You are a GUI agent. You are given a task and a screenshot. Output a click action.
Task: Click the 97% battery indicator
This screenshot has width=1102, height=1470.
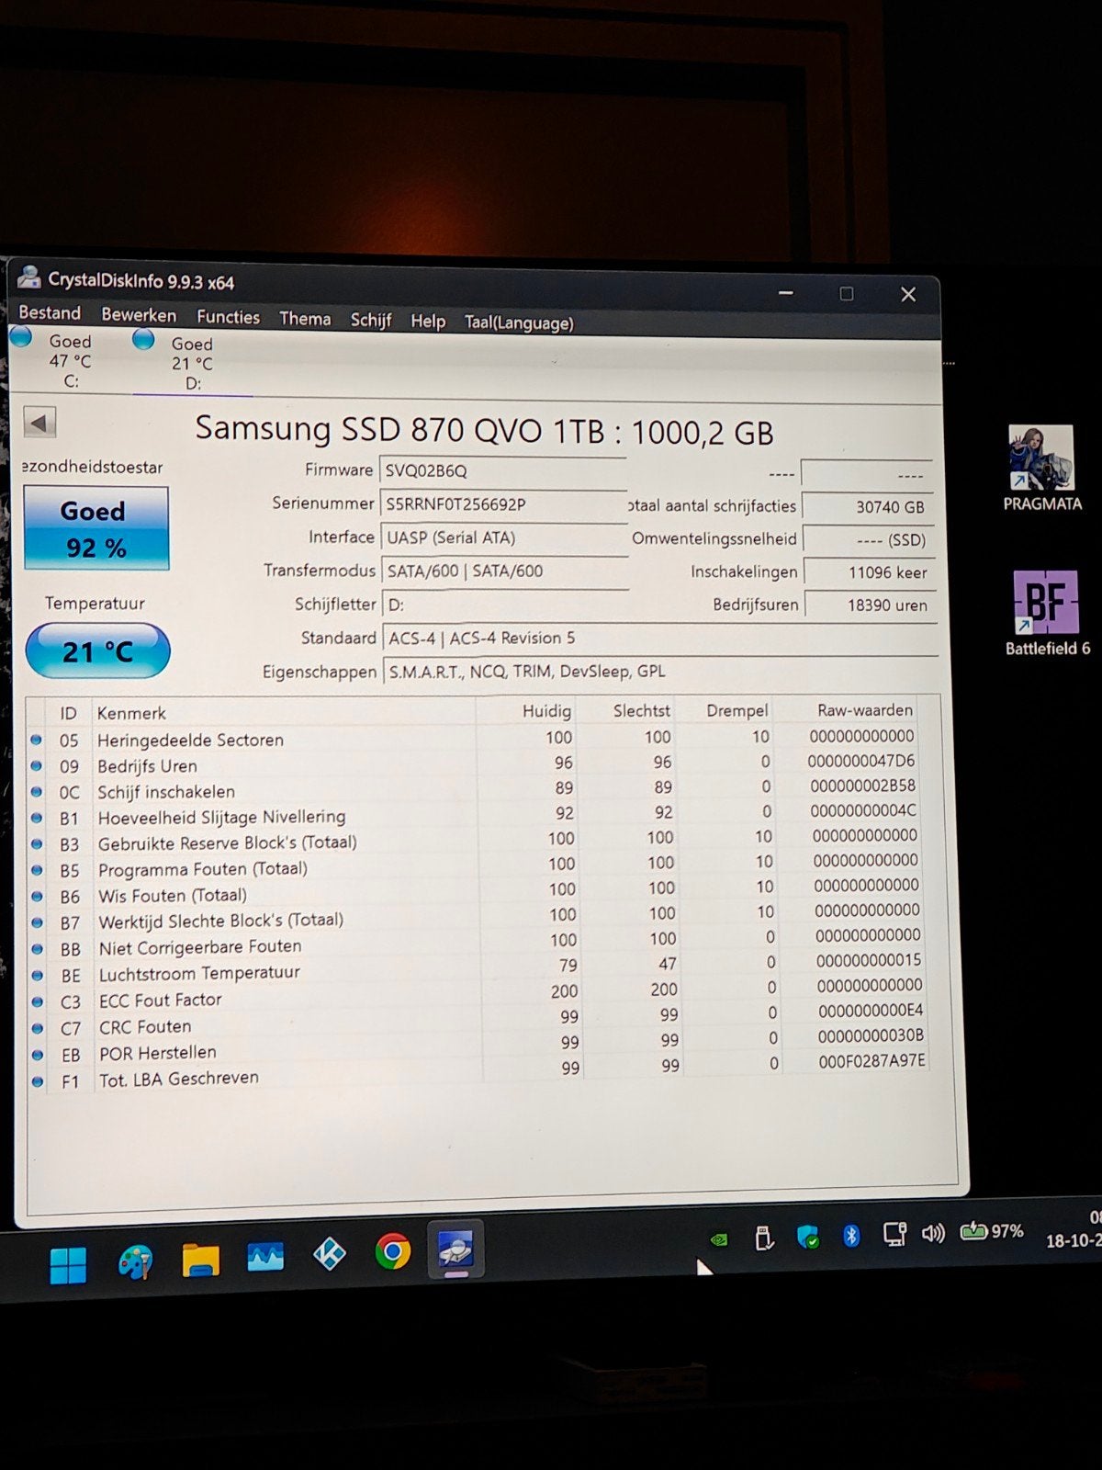(x=991, y=1231)
